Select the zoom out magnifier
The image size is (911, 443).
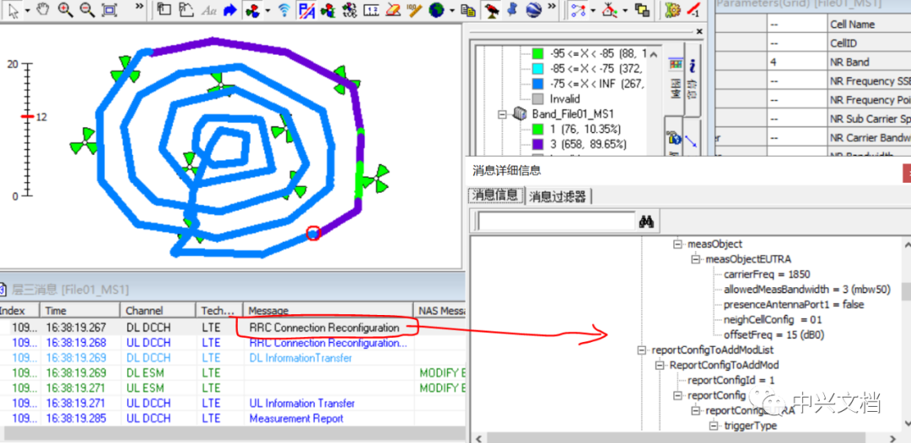[x=87, y=9]
